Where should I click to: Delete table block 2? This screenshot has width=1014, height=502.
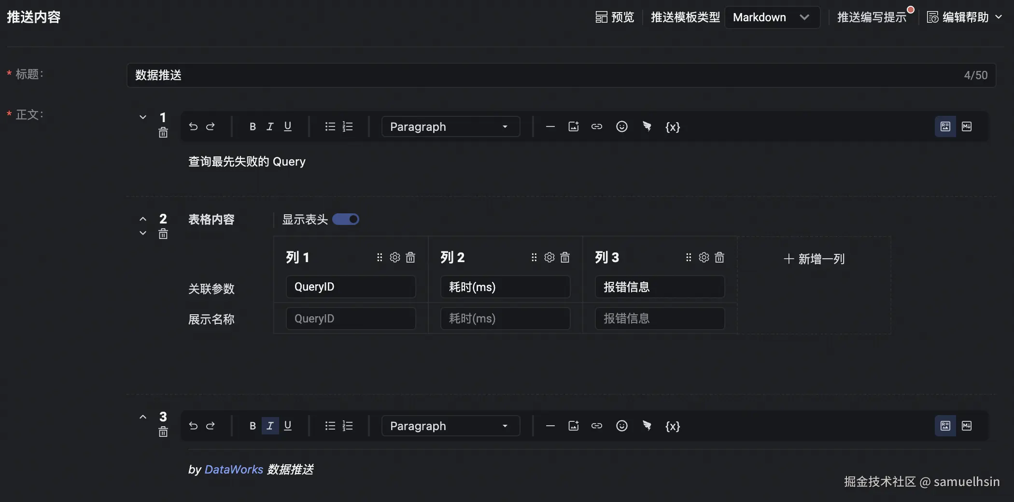[x=163, y=234]
